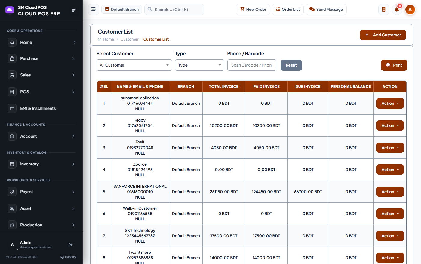Screen dimensions: 421x264
Task: Click the logout icon beside Admin
Action: [71, 245]
